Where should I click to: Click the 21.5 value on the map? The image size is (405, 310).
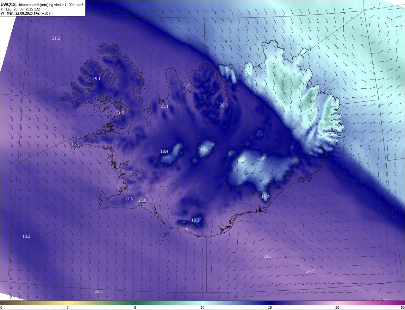coord(120,113)
